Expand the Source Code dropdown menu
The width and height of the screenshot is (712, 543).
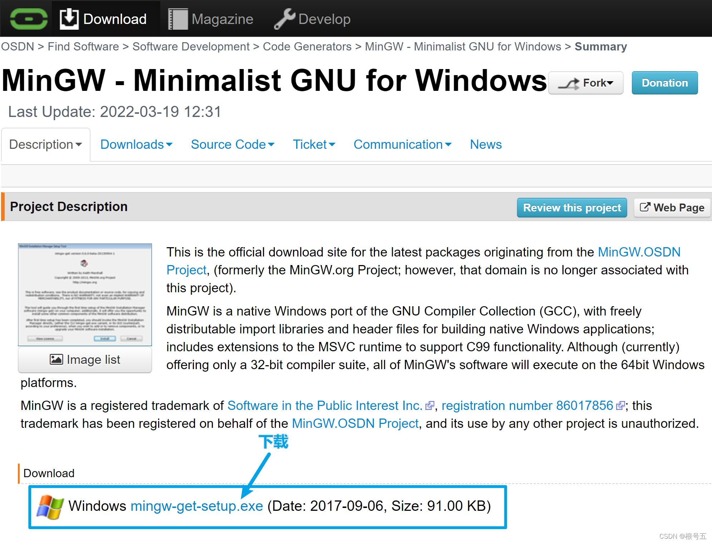(x=233, y=145)
